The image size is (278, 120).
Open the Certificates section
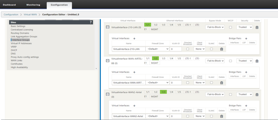pyautogui.click(x=17, y=64)
